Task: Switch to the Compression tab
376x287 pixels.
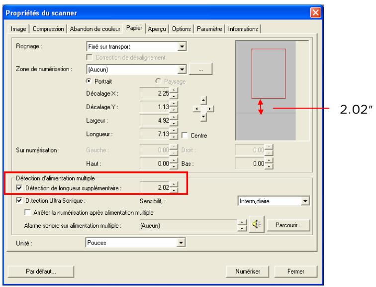Action: coord(48,29)
